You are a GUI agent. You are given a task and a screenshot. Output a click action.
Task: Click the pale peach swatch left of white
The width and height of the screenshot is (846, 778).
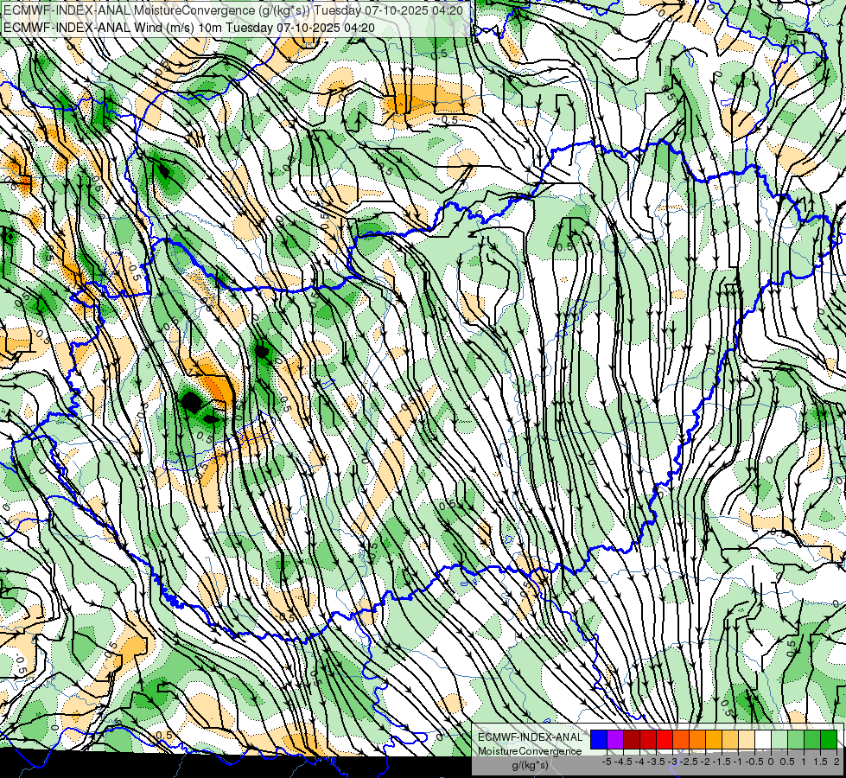pyautogui.click(x=747, y=739)
